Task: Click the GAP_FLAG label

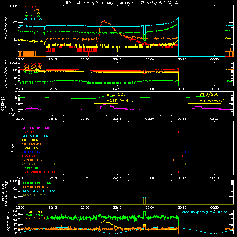Action: 29,132
